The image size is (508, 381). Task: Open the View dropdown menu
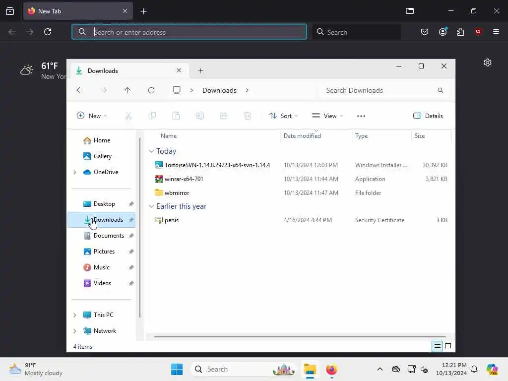point(327,116)
